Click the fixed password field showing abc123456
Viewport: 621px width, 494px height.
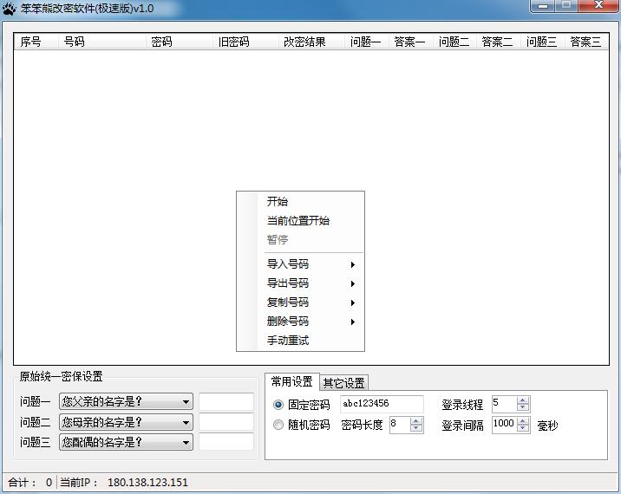point(381,404)
